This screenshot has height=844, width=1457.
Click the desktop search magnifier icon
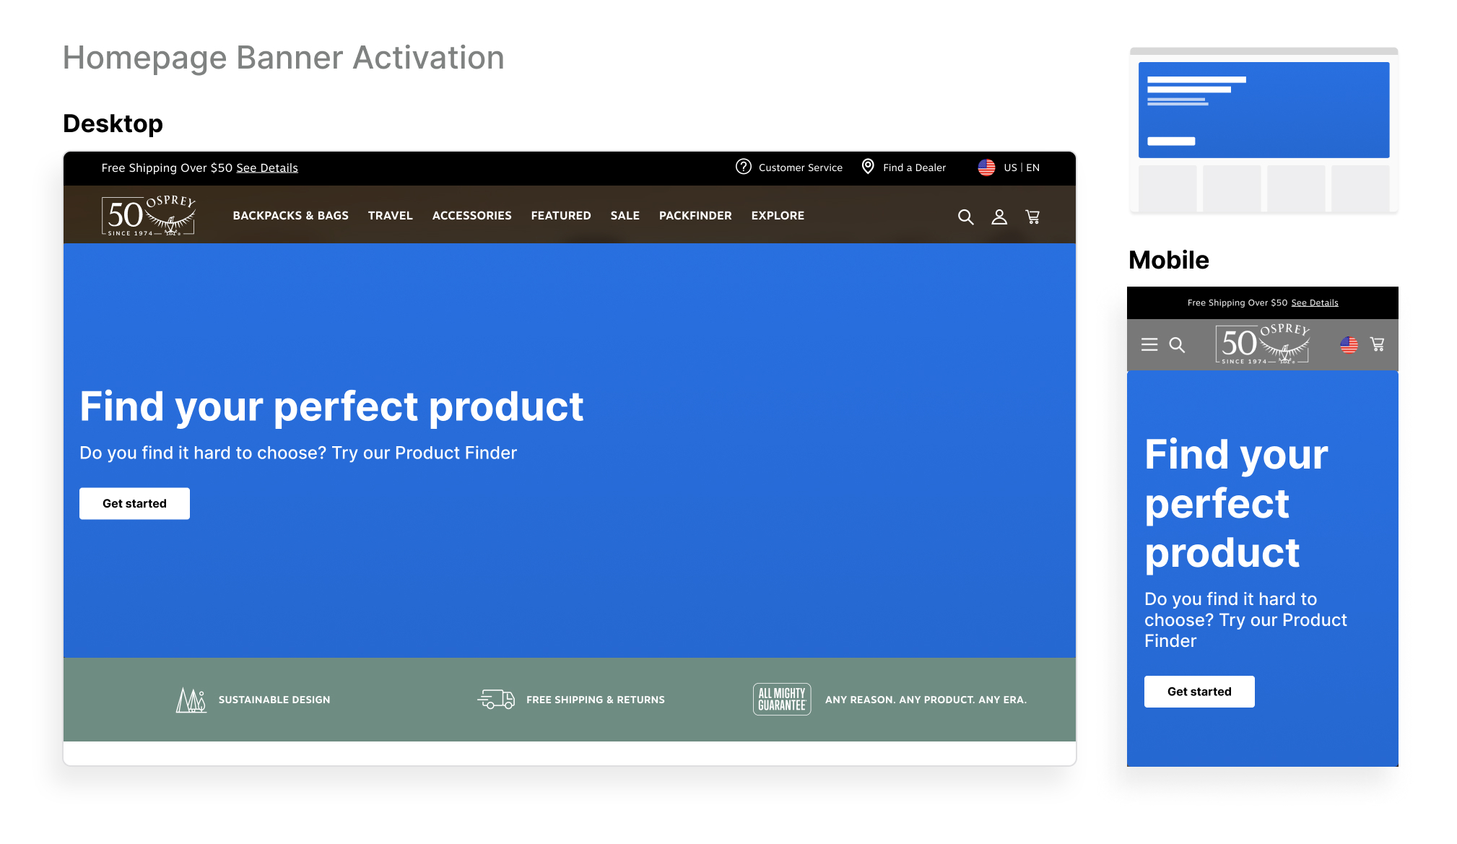pos(965,217)
